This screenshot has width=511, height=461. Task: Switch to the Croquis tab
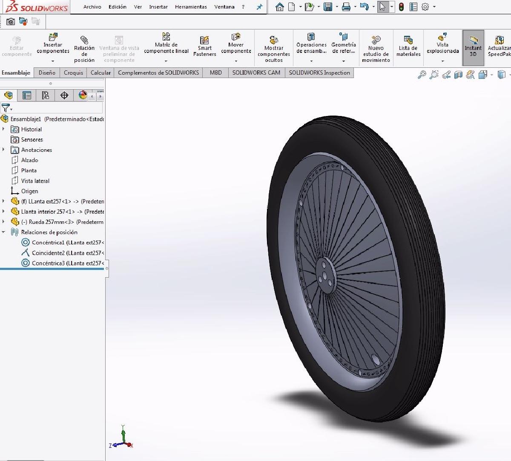[x=73, y=72]
